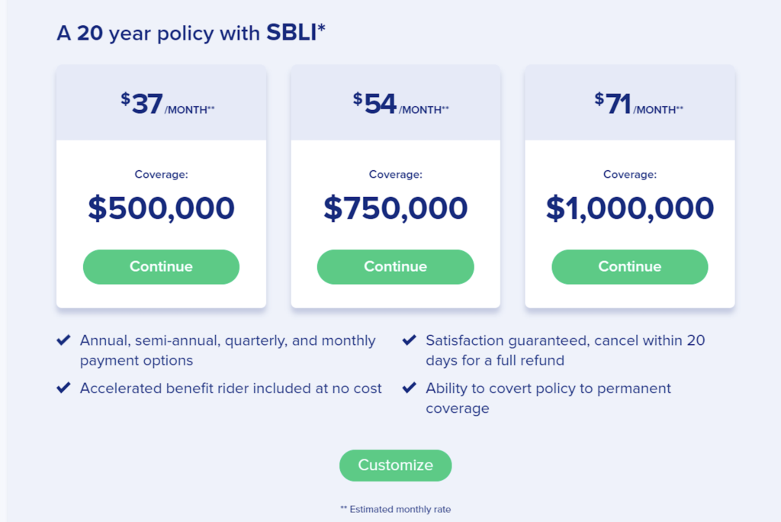Continue with the $500,000 coverage plan
The height and width of the screenshot is (522, 781).
click(x=161, y=266)
